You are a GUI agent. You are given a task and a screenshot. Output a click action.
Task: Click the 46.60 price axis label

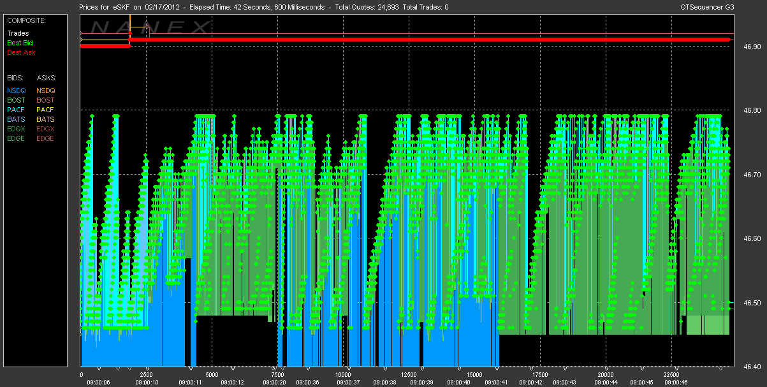pos(752,239)
